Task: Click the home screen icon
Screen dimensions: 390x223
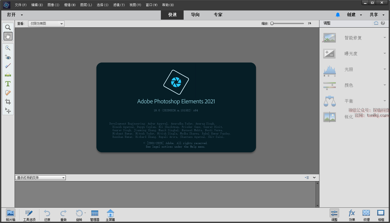Action: click(x=110, y=215)
